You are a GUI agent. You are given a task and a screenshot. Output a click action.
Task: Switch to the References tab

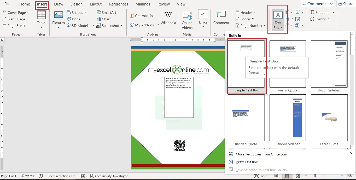tap(119, 4)
